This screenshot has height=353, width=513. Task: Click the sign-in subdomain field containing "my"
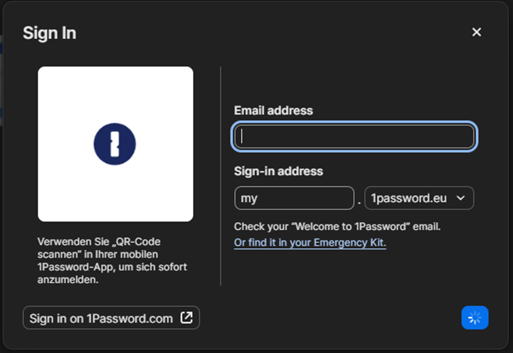pos(294,198)
